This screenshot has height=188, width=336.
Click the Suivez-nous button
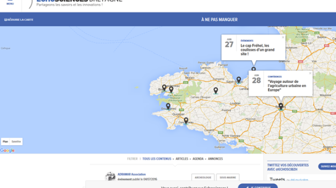328,167
